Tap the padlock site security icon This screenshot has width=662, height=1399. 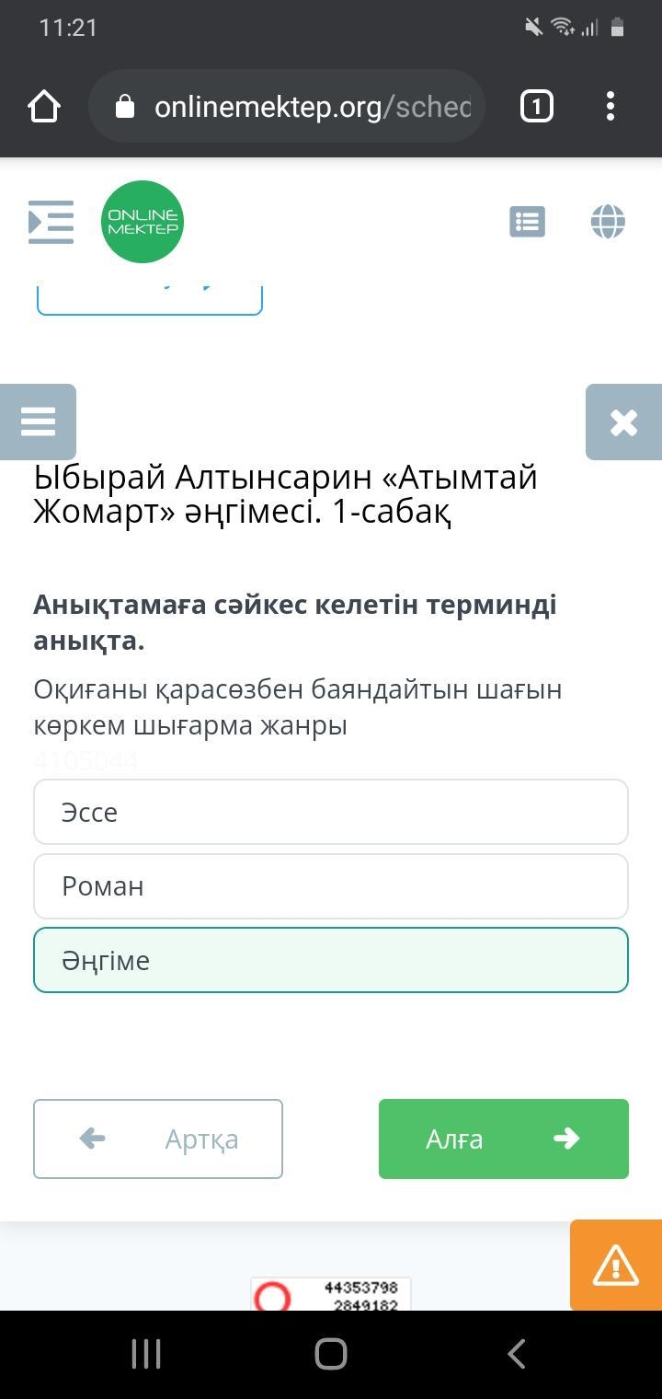(125, 107)
